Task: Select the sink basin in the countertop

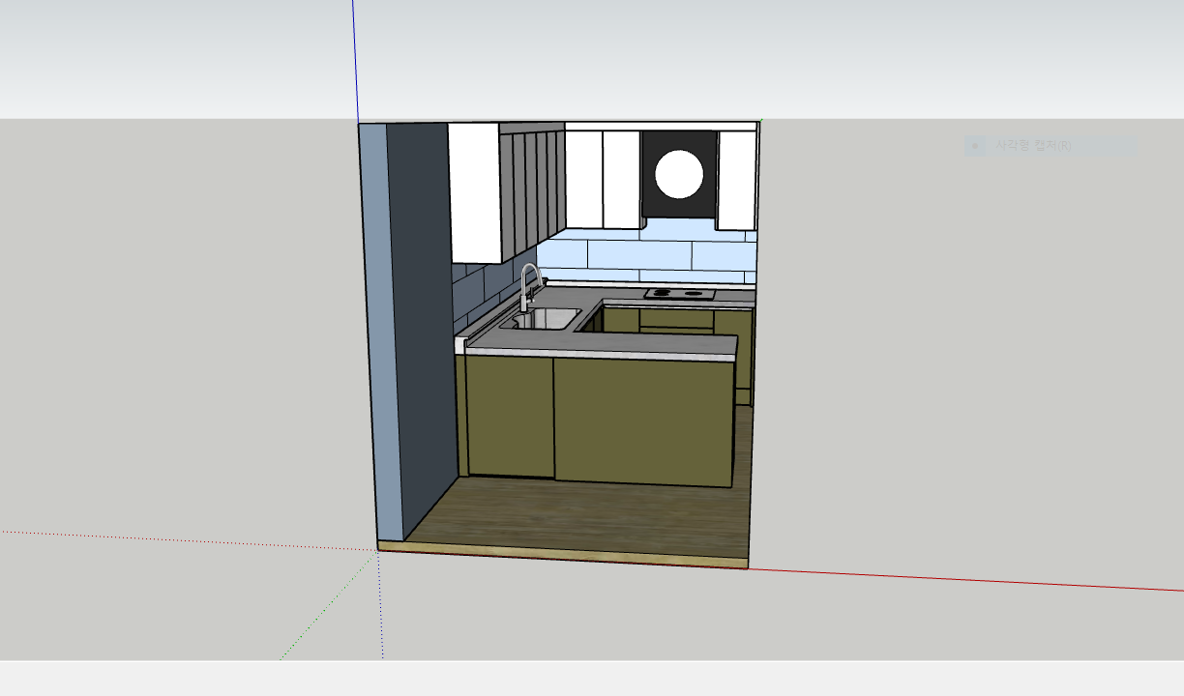Action: pos(544,319)
